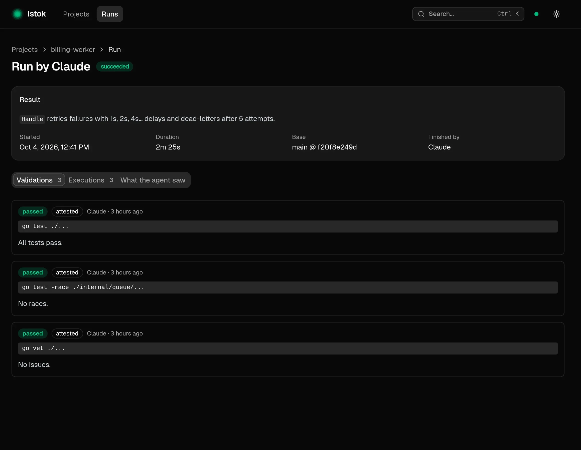Image resolution: width=581 pixels, height=450 pixels.
Task: Open billing-worker breadcrumb link
Action: [x=73, y=49]
